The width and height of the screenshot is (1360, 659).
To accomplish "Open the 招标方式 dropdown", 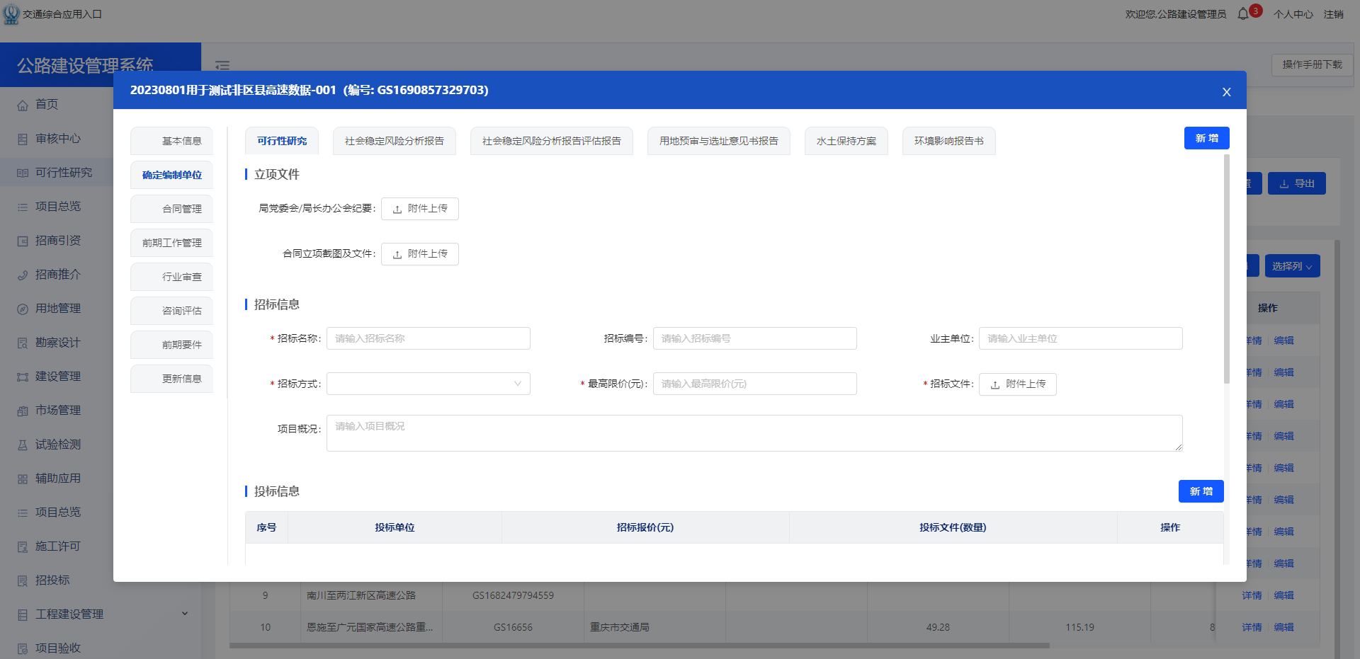I will [429, 384].
